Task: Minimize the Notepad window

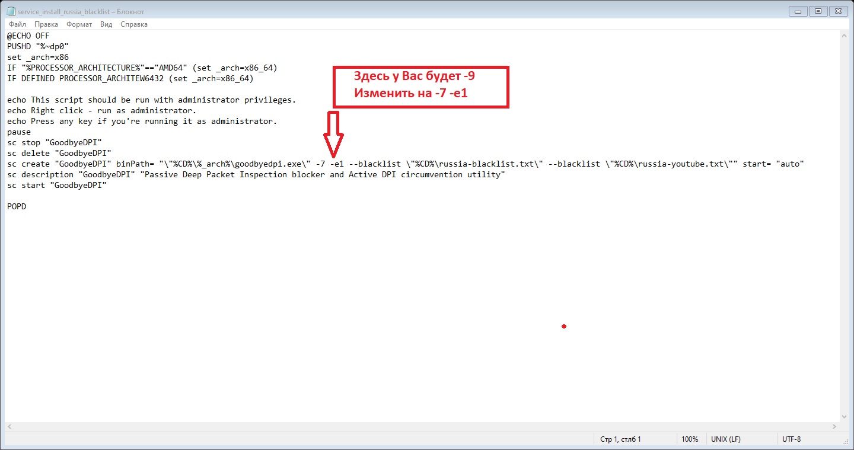Action: tap(799, 11)
